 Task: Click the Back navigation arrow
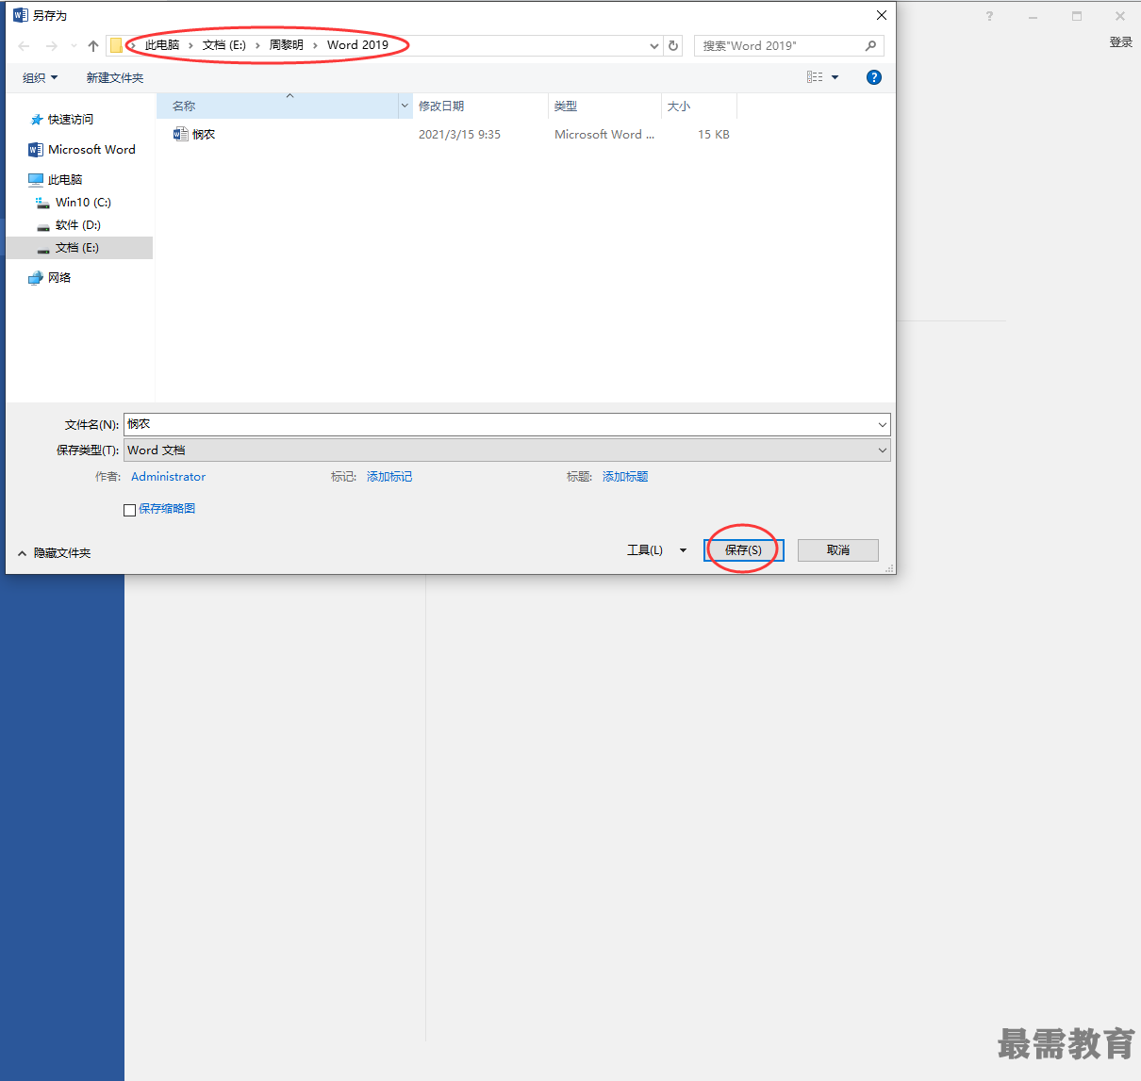[25, 45]
